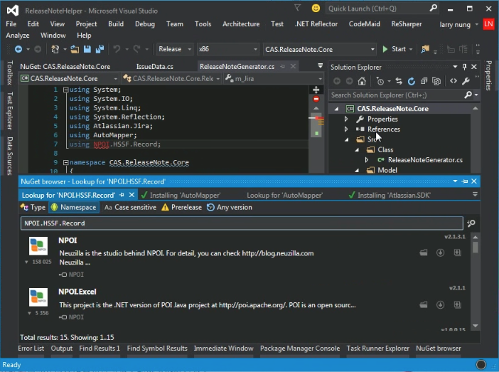Click the NPOI.HSSF.Record search input field

click(242, 223)
